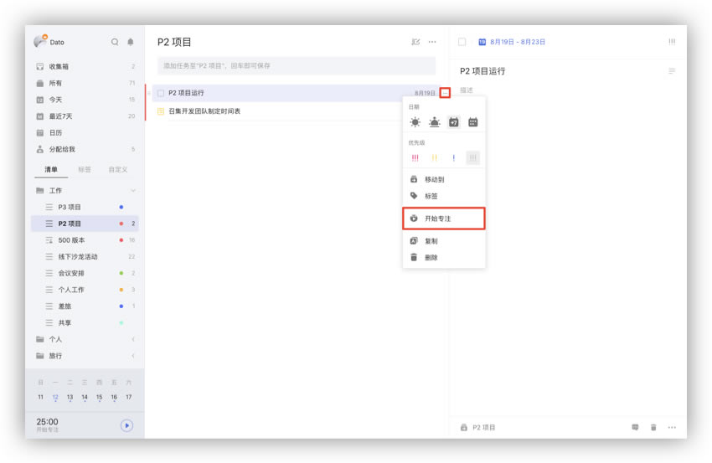Screen dimensions: 712x463
Task: Open detail footer more options ellipsis
Action: (x=672, y=427)
